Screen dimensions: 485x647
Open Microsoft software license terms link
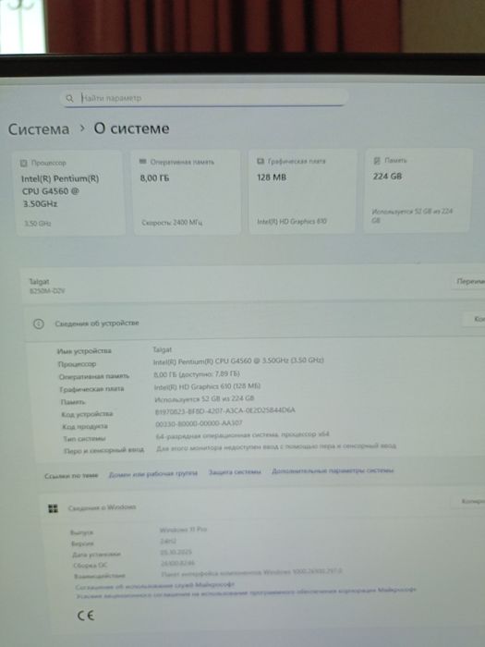[x=246, y=593]
